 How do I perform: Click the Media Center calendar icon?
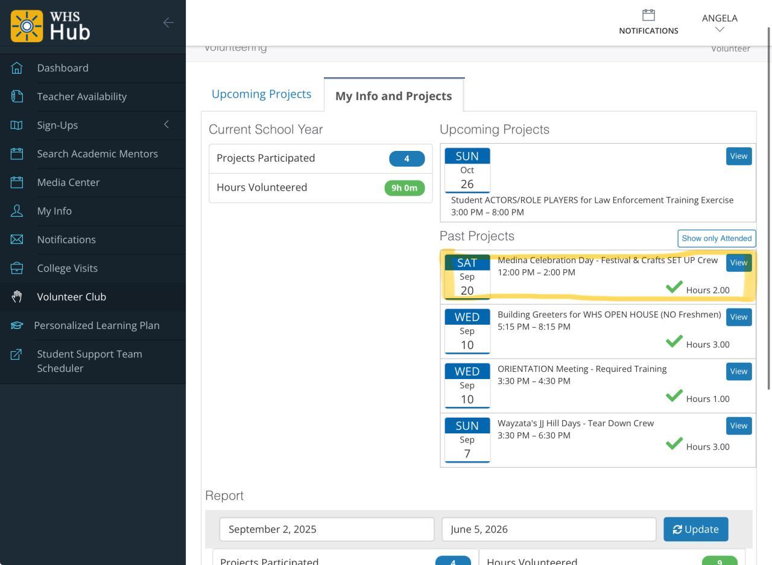click(x=17, y=182)
